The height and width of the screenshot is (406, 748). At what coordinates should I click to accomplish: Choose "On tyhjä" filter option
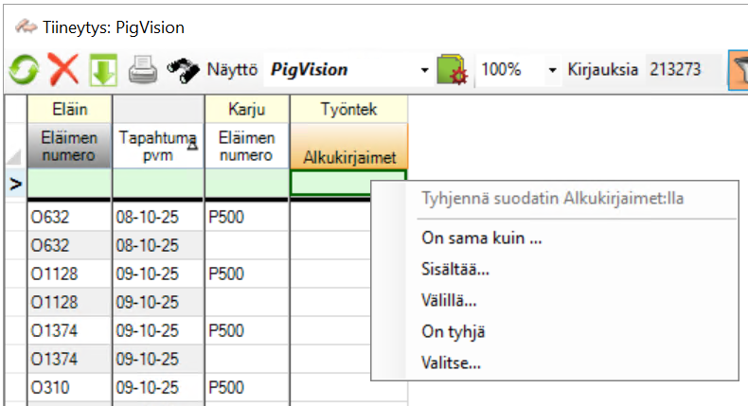(454, 331)
